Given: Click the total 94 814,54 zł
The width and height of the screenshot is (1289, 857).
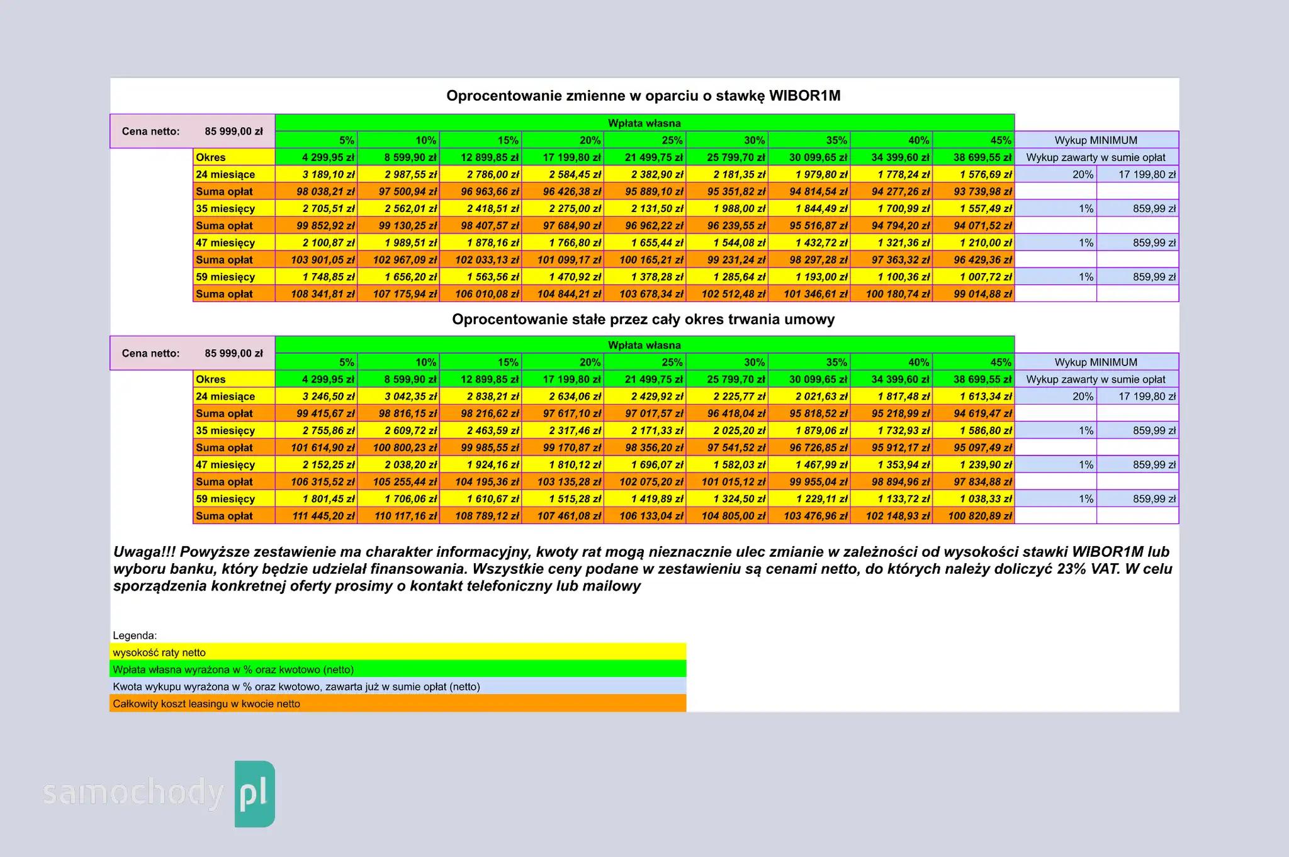Looking at the screenshot, I should (x=809, y=191).
